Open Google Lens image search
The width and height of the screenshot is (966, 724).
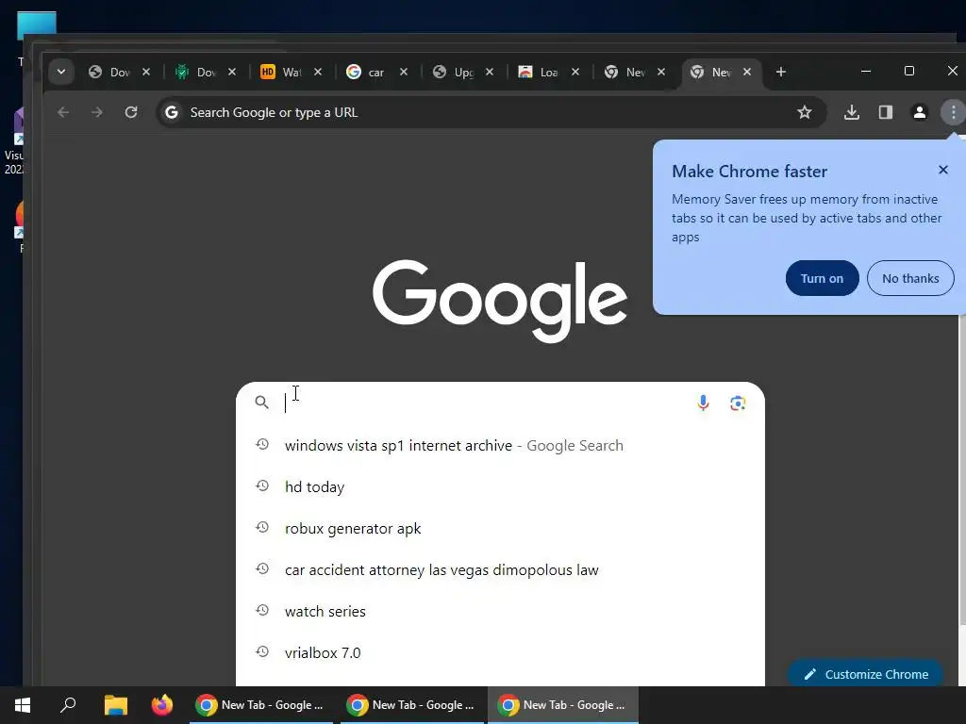[738, 403]
